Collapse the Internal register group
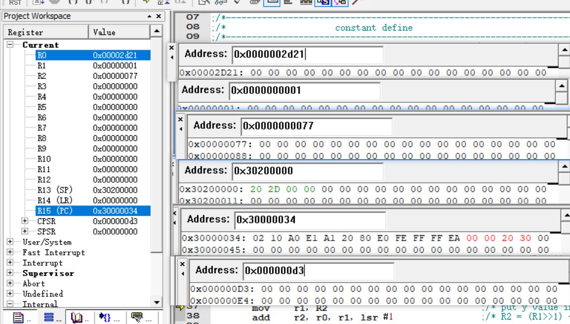Screen dimensions: 570x324 pyautogui.click(x=10, y=304)
